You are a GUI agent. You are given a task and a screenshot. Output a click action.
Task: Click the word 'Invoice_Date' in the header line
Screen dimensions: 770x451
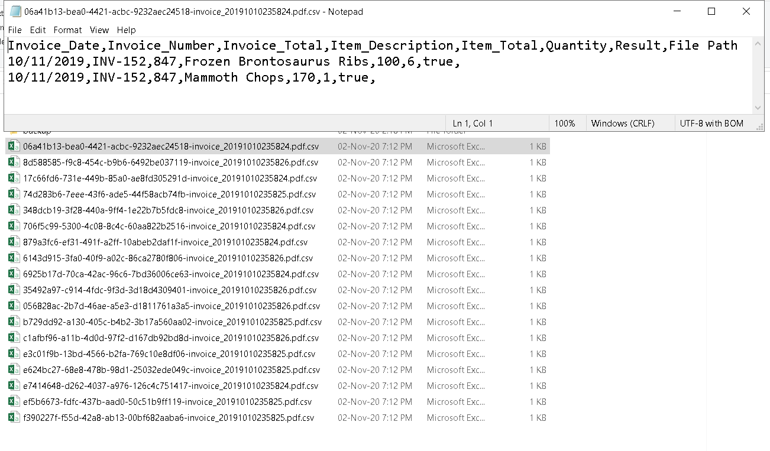[54, 46]
